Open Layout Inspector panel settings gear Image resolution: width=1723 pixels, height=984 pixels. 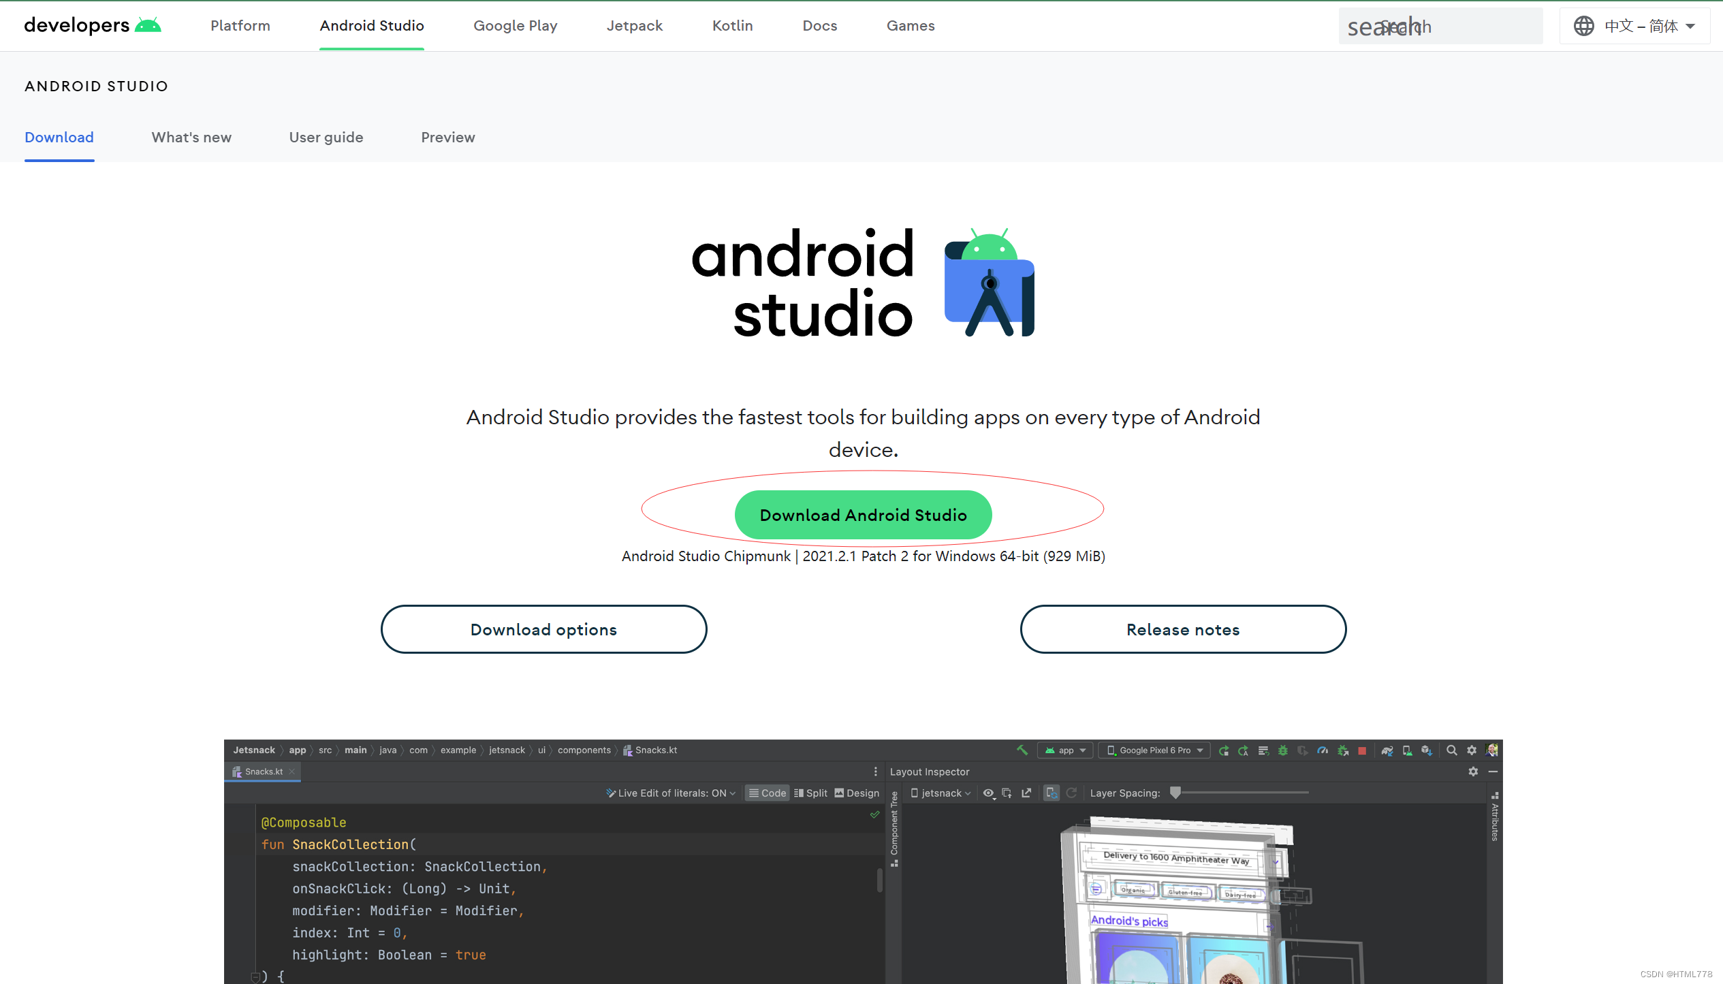1473,772
